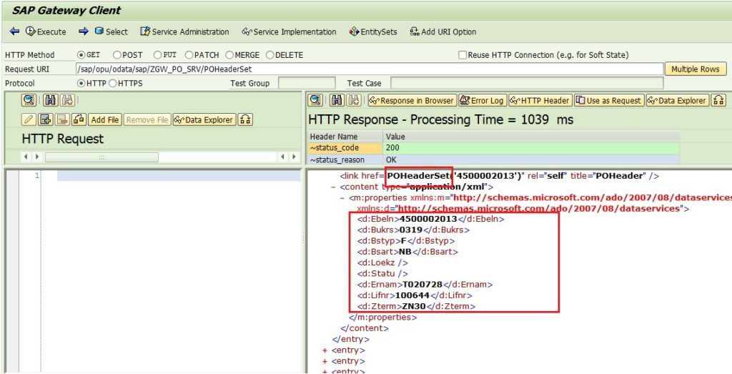Click delete row icon in request pane
Screen dimensions: 732x374
coord(62,119)
